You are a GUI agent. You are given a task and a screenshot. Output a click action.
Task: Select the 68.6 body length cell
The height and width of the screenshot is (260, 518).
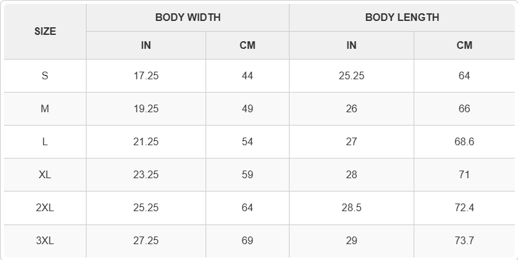(464, 141)
